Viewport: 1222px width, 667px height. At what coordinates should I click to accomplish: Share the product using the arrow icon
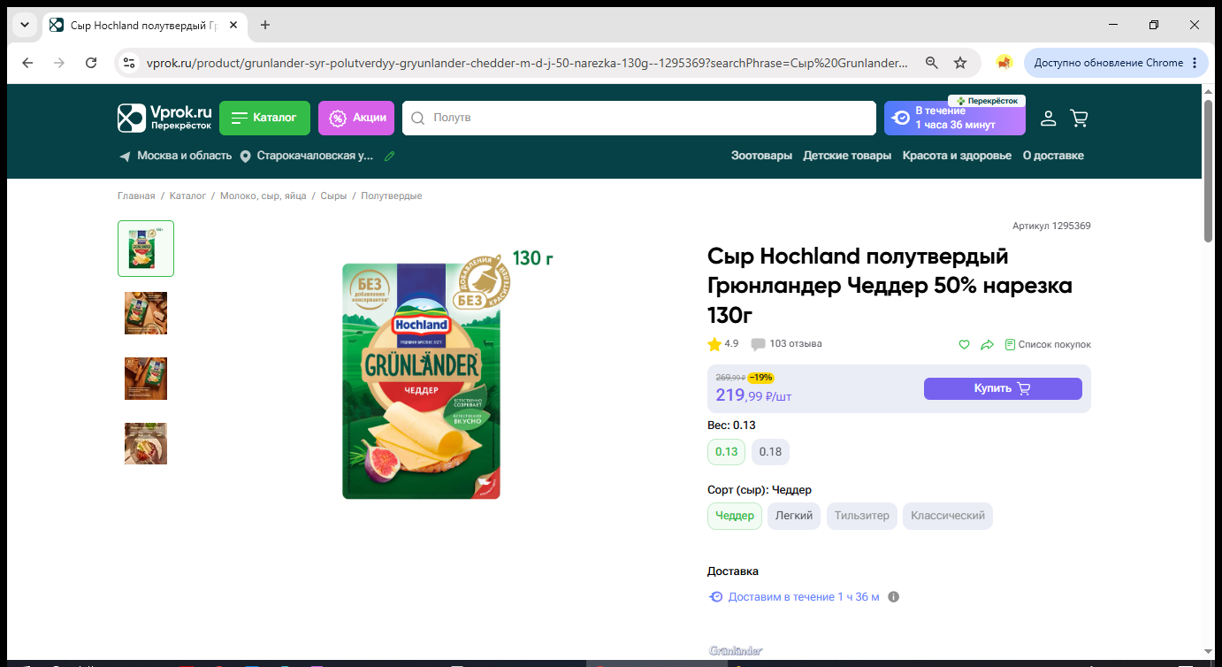coord(988,344)
